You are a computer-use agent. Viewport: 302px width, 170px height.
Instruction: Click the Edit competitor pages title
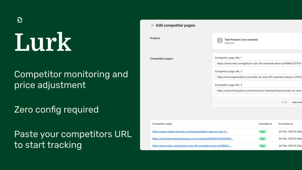[176, 25]
